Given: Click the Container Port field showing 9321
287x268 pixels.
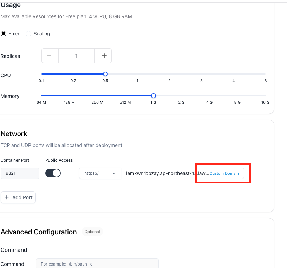Looking at the screenshot, I should [20, 173].
